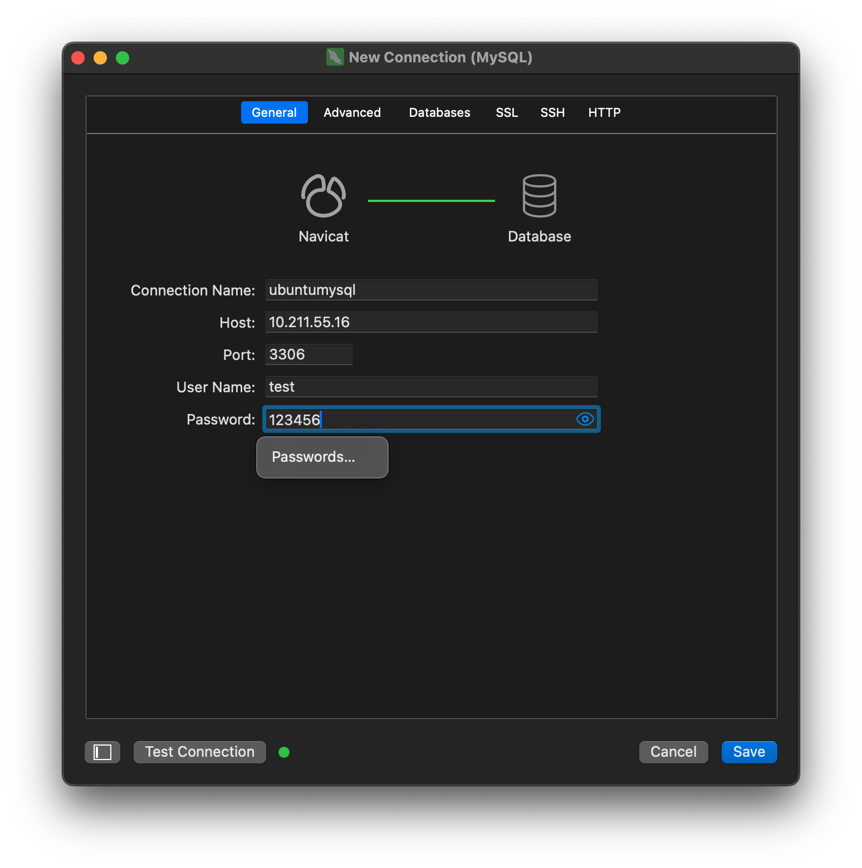Open the Databases tab
This screenshot has height=868, width=862.
[x=439, y=112]
